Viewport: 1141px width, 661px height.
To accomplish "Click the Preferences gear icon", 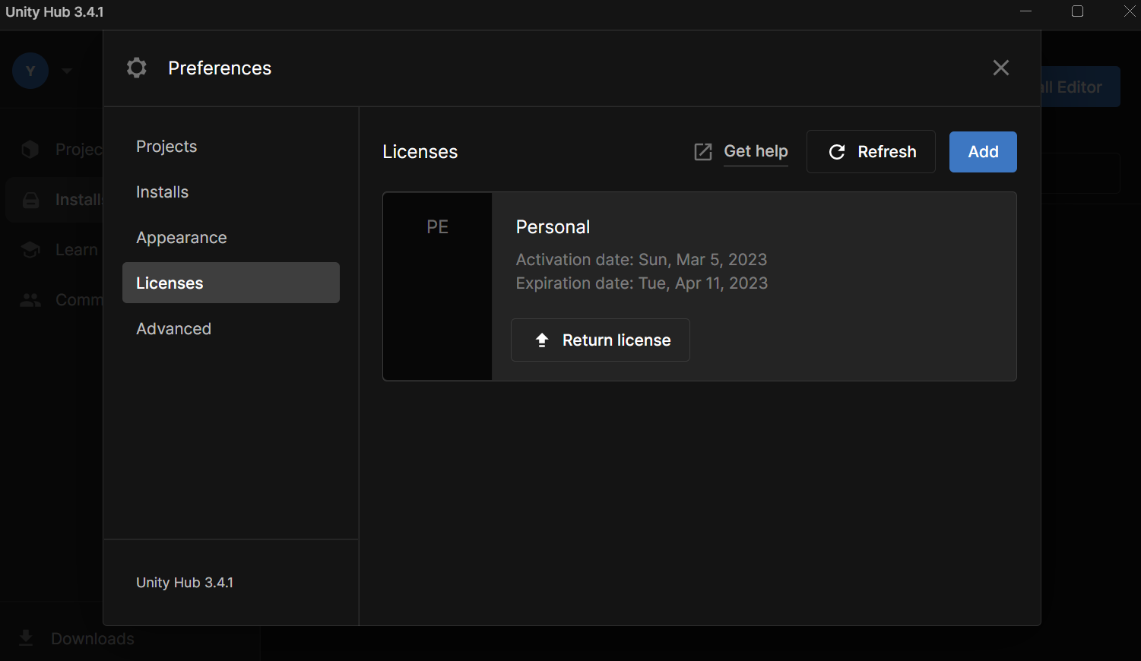I will (x=137, y=68).
